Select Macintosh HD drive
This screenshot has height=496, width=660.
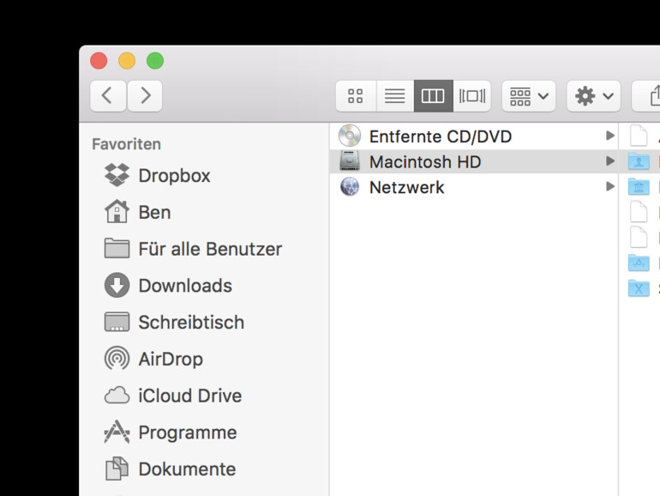[424, 161]
